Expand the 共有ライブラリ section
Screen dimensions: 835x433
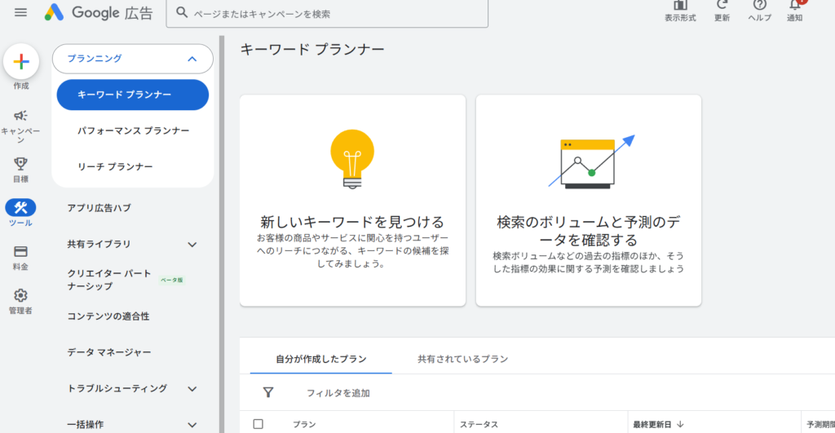pyautogui.click(x=192, y=244)
